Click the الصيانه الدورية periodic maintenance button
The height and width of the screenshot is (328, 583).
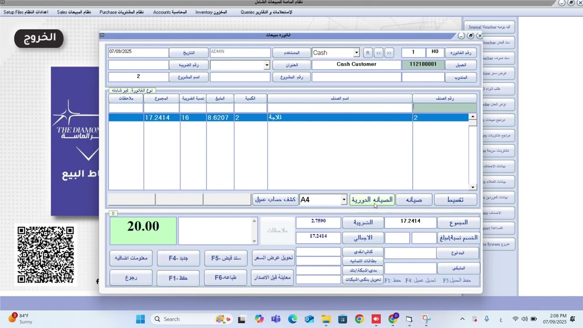372,200
